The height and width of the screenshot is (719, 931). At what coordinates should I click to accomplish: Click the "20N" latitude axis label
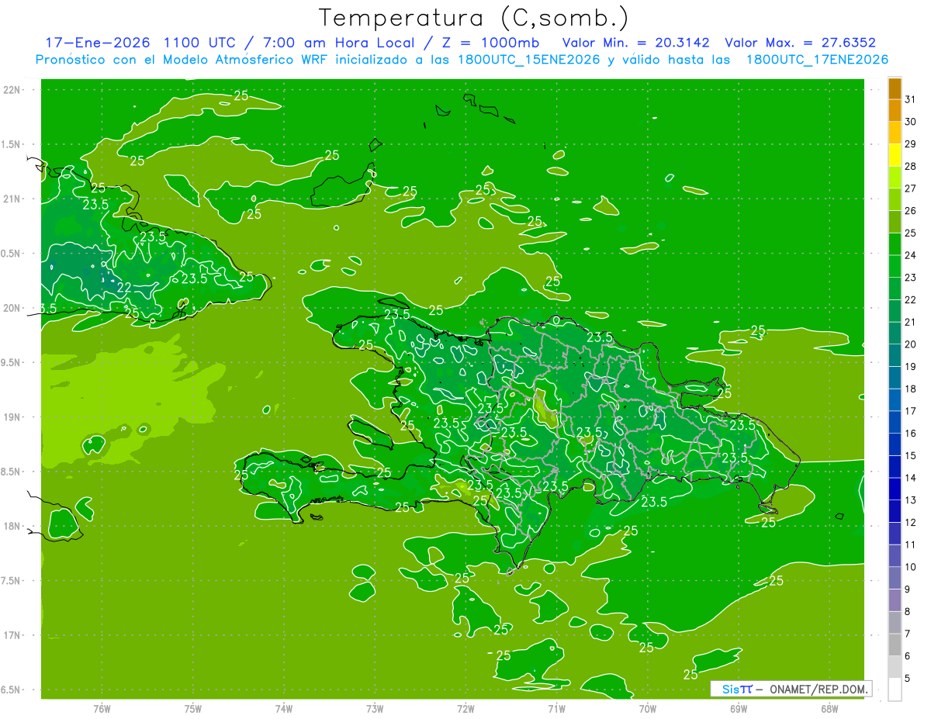[12, 309]
